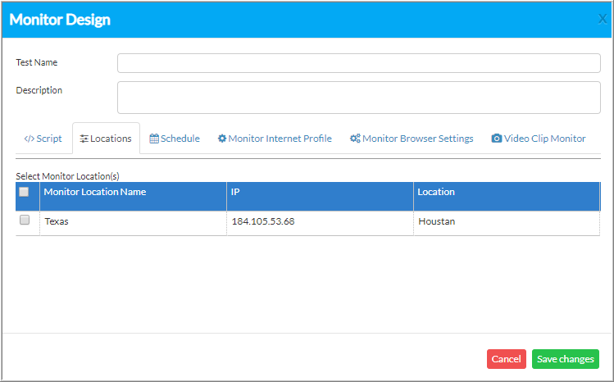614x382 pixels.
Task: Click the sliders icon on Locations tab
Action: [x=84, y=139]
